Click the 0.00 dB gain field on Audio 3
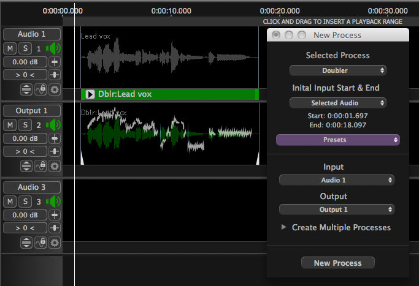419x286 pixels. tap(25, 215)
